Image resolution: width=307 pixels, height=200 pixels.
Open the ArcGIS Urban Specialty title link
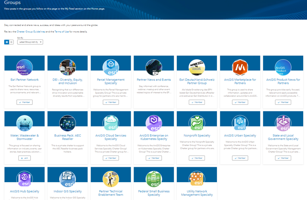tap(240, 135)
